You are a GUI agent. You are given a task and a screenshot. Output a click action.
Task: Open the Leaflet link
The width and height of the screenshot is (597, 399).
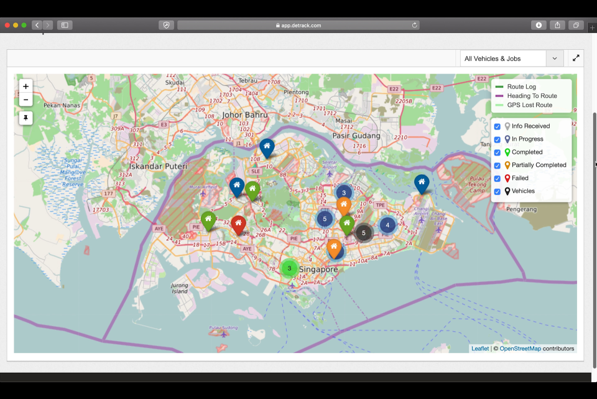pos(479,349)
